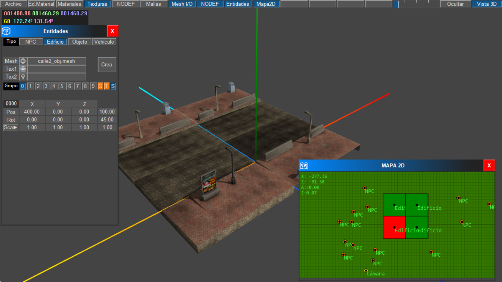Click the map icon in MAPA 2D title bar
Viewport: 502px width, 282px height.
pyautogui.click(x=304, y=165)
